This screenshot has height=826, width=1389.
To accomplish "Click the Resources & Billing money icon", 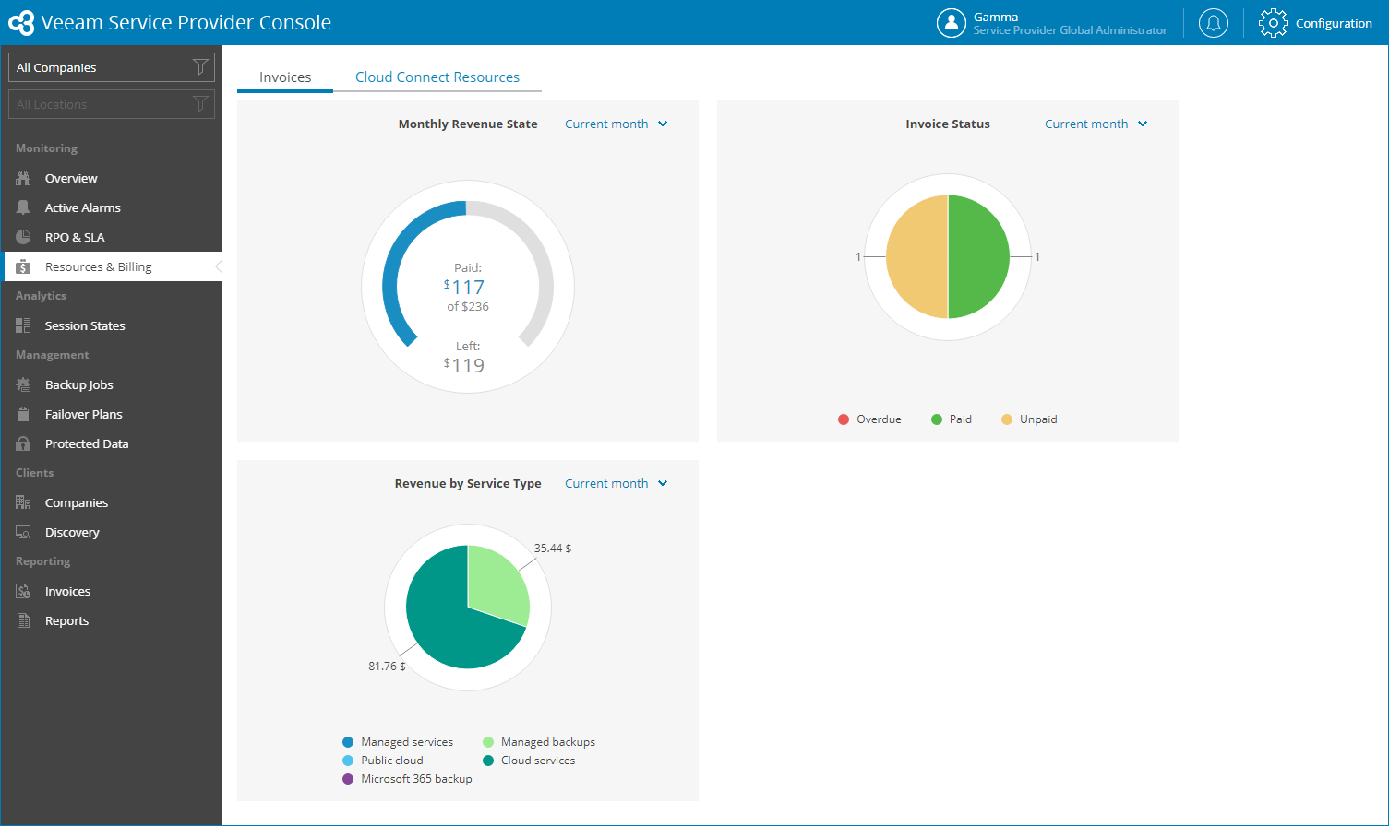I will [x=23, y=266].
